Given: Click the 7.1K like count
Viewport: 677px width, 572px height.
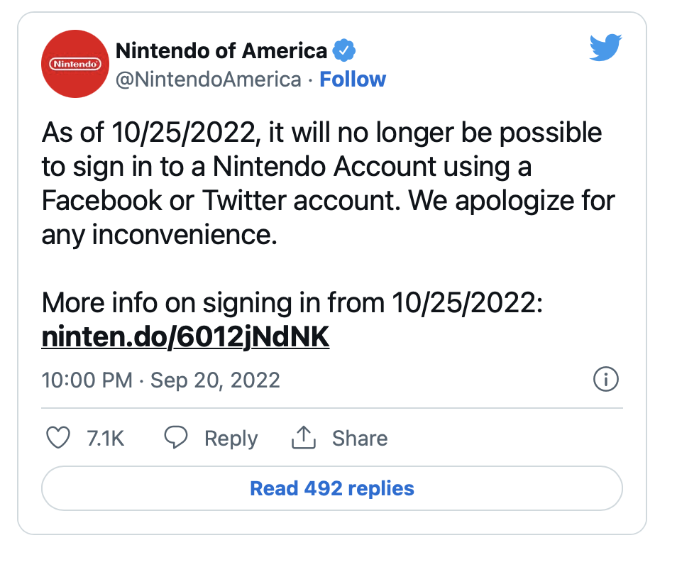Looking at the screenshot, I should click(x=105, y=438).
